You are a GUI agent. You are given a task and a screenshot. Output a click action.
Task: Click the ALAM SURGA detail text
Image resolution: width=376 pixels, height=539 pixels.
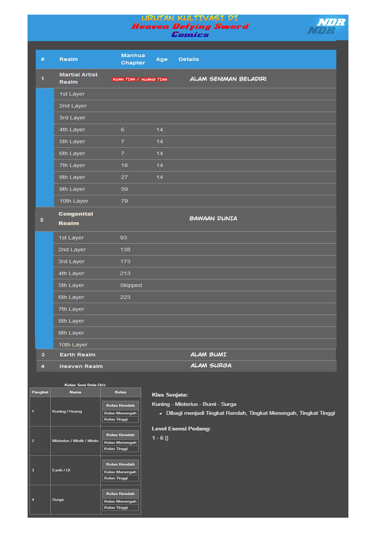211,366
